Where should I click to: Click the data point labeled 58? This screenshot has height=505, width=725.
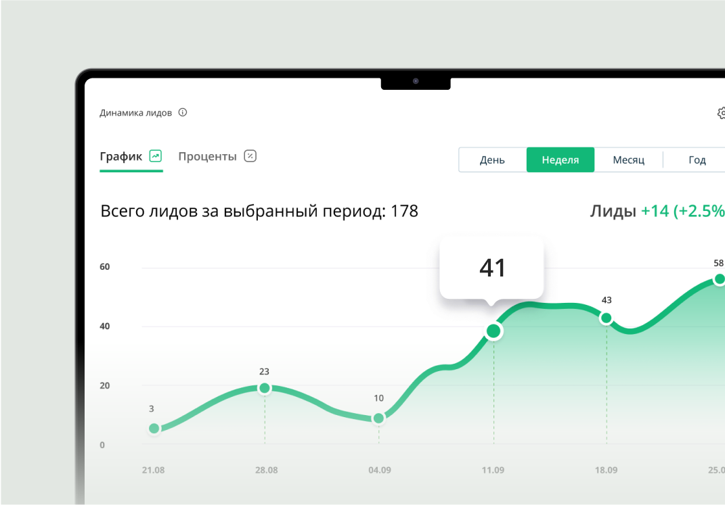tap(720, 279)
